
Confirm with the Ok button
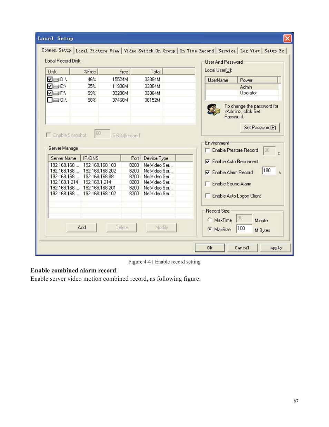pyautogui.click(x=210, y=248)
